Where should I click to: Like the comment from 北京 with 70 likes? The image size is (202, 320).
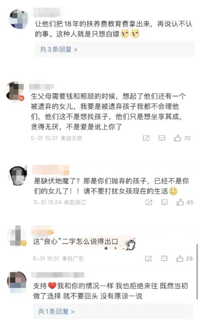coord(177,138)
